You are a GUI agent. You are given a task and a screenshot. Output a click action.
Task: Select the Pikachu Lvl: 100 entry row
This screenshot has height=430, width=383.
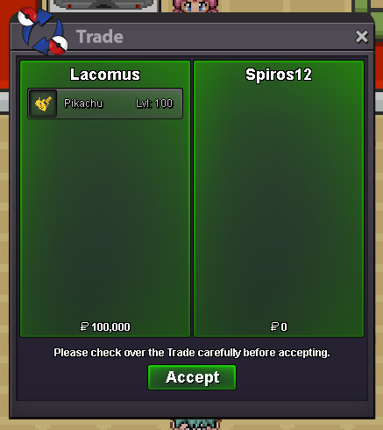pyautogui.click(x=105, y=104)
